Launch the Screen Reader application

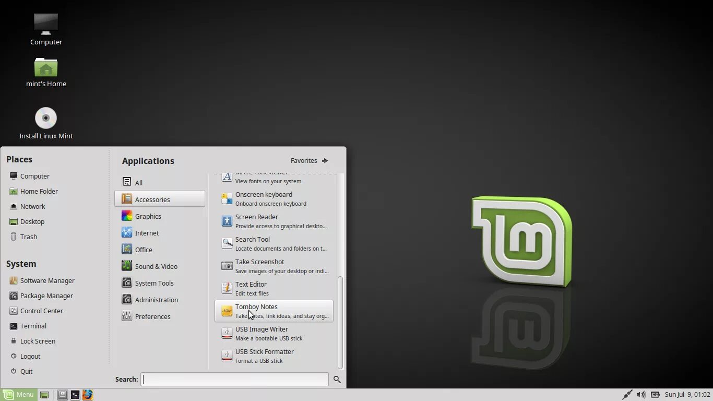tap(274, 221)
